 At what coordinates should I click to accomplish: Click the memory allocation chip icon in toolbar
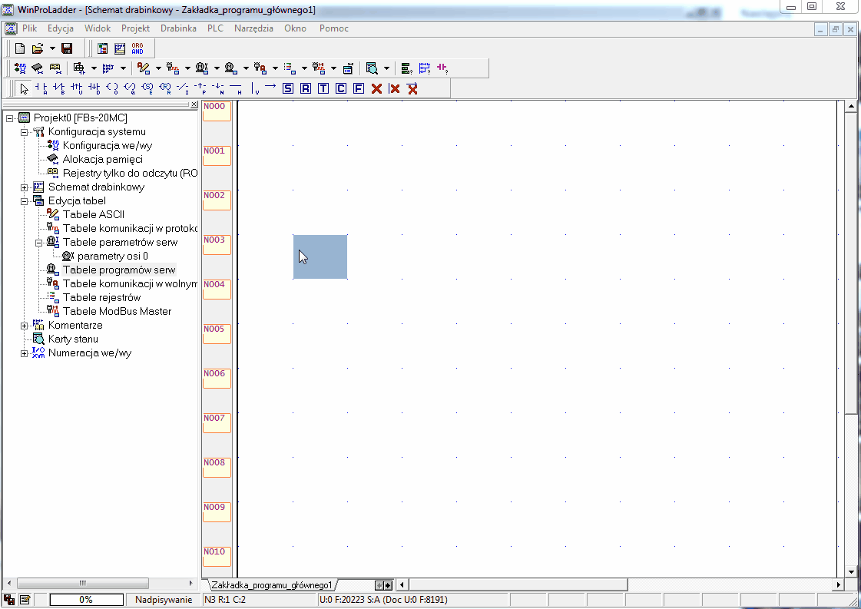tap(38, 68)
